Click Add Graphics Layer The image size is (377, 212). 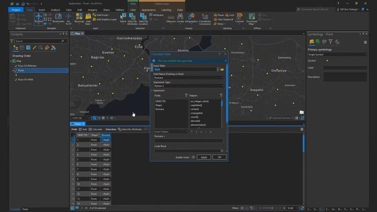[x=105, y=19]
